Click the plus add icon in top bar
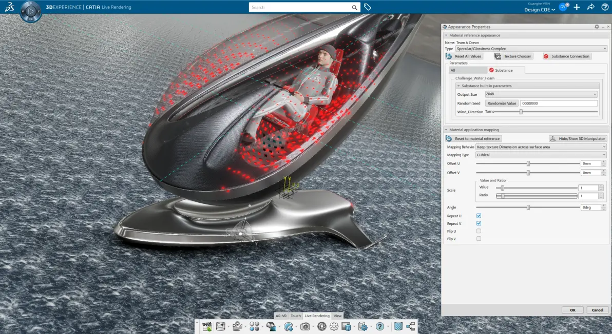The height and width of the screenshot is (334, 612). 577,7
